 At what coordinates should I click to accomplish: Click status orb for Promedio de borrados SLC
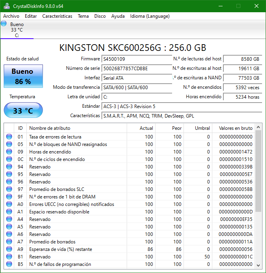(9, 189)
